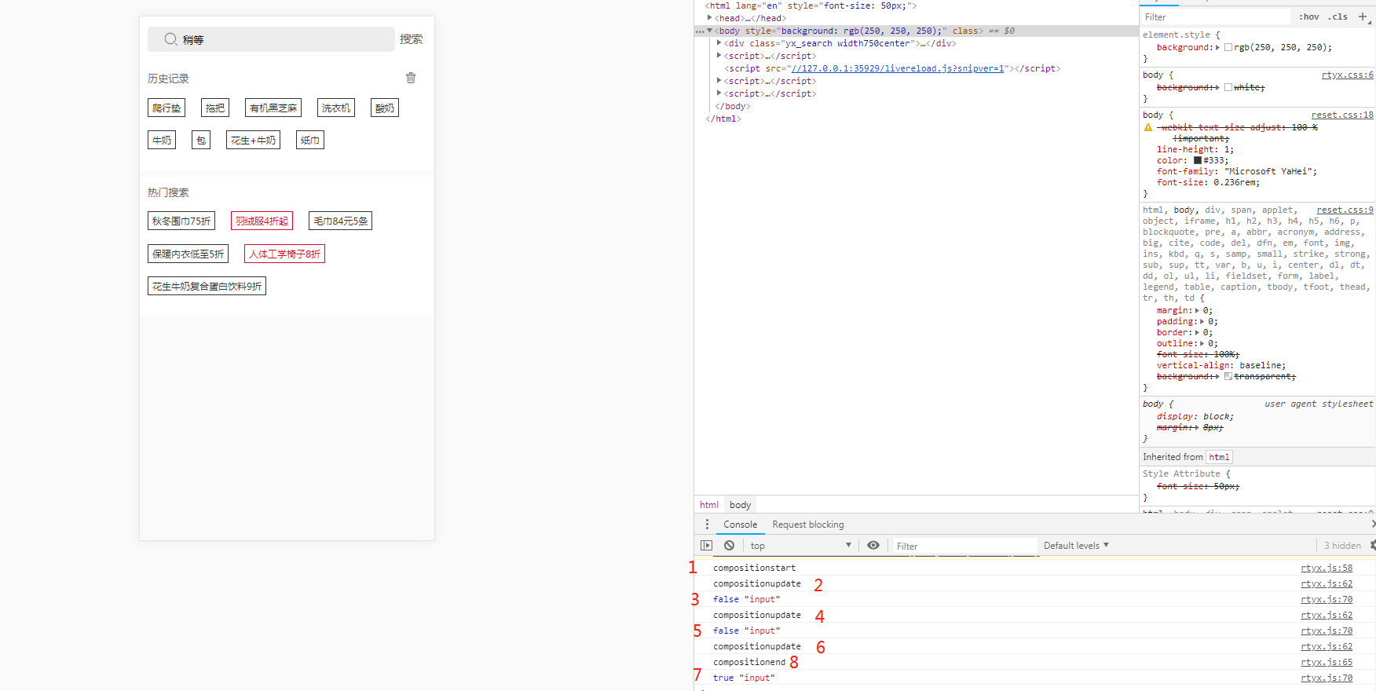Select history tag 洗衣机
Screen dimensions: 1376x691
click(336, 108)
